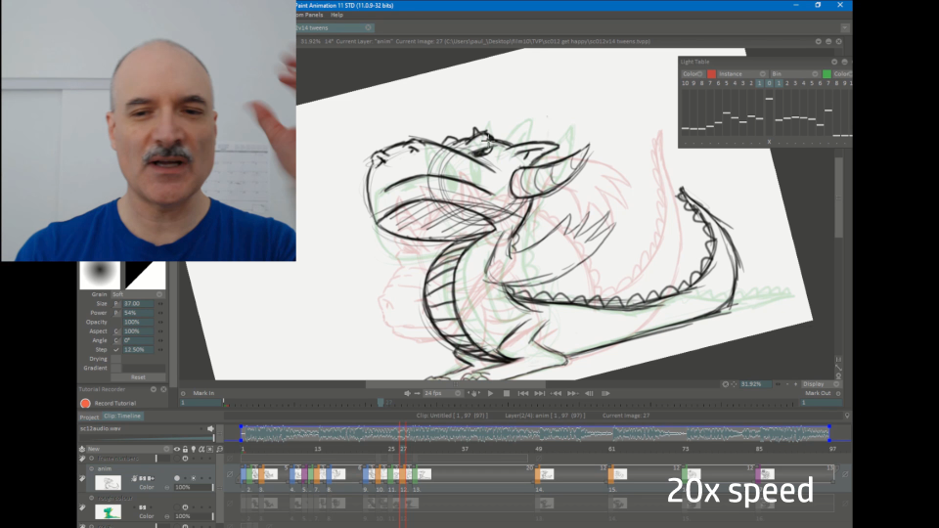Jump to last frame of the clip
Viewport: 939px width, 528px height.
coord(540,393)
